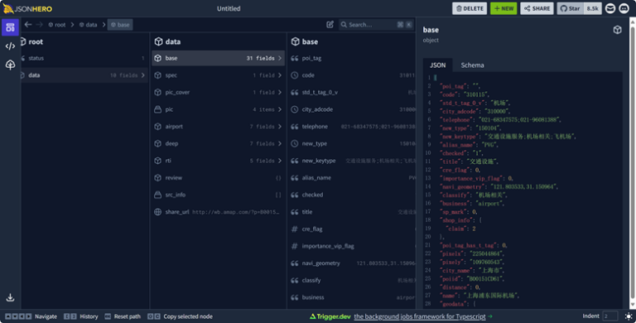The height and width of the screenshot is (323, 636).
Task: Select the column view icon in sidebar
Action: point(10,27)
